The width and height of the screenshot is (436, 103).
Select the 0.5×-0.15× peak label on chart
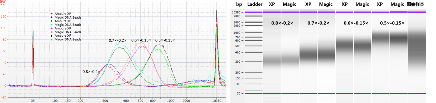[x=165, y=40]
